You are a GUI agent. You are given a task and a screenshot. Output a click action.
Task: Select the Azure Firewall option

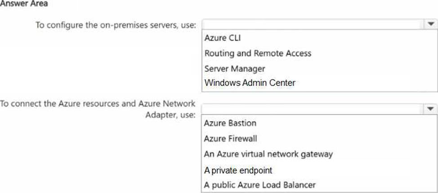230,139
